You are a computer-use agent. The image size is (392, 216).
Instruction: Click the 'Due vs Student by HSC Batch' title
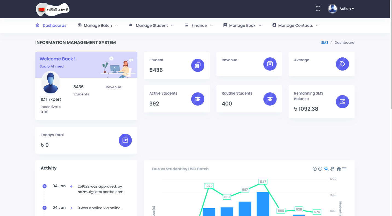click(180, 169)
